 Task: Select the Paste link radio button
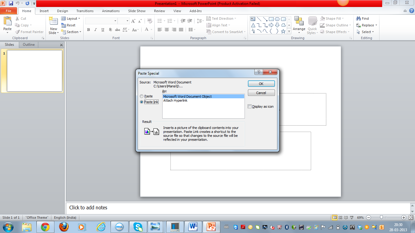pyautogui.click(x=142, y=102)
